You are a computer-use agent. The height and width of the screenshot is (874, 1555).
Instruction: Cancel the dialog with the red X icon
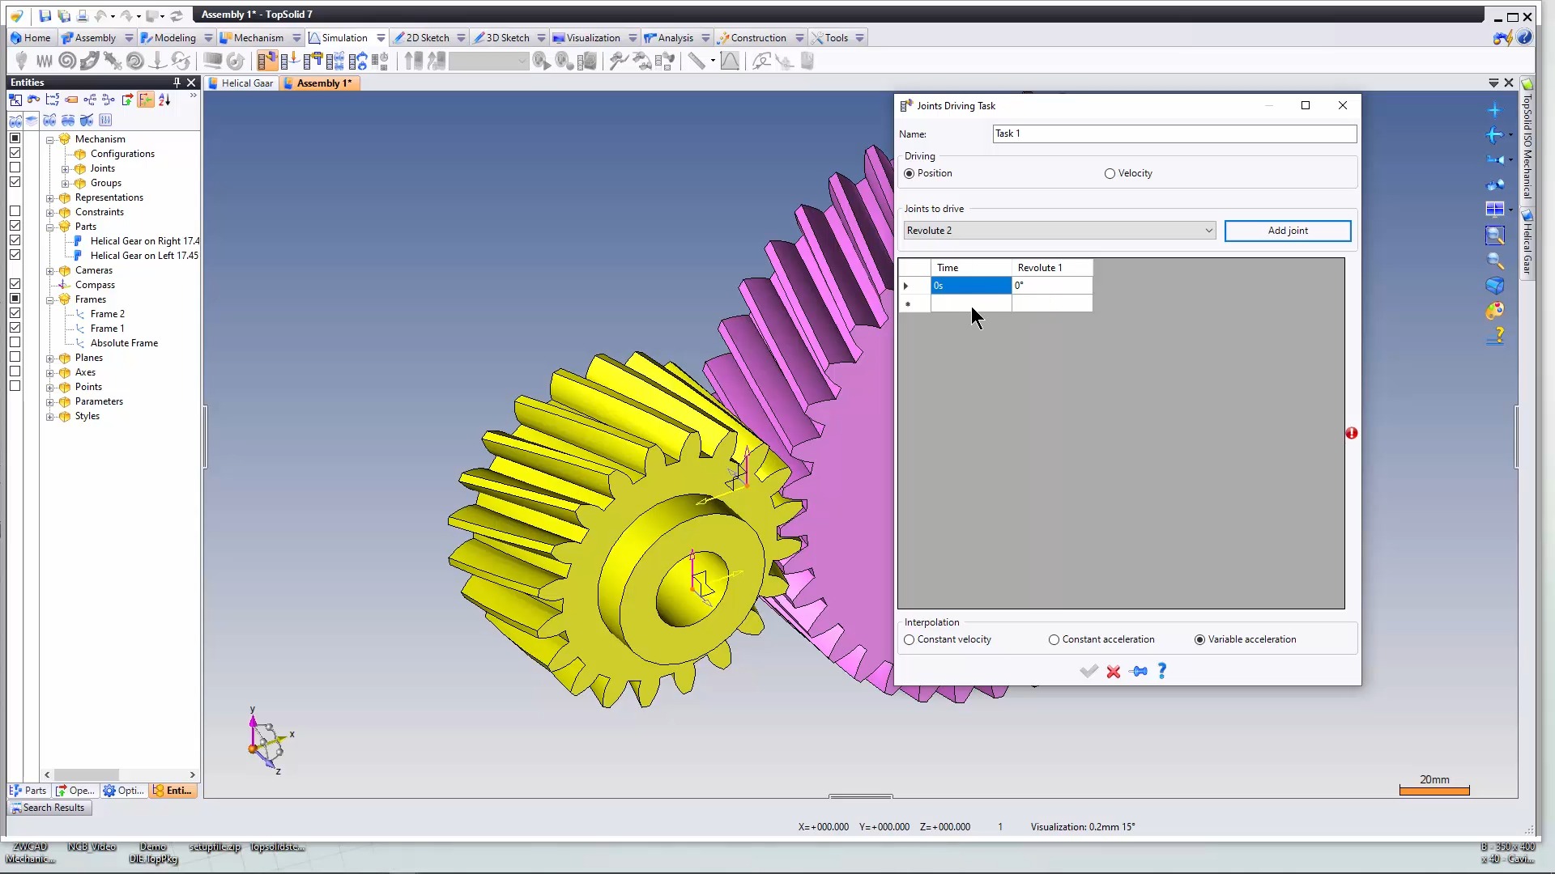(x=1114, y=671)
